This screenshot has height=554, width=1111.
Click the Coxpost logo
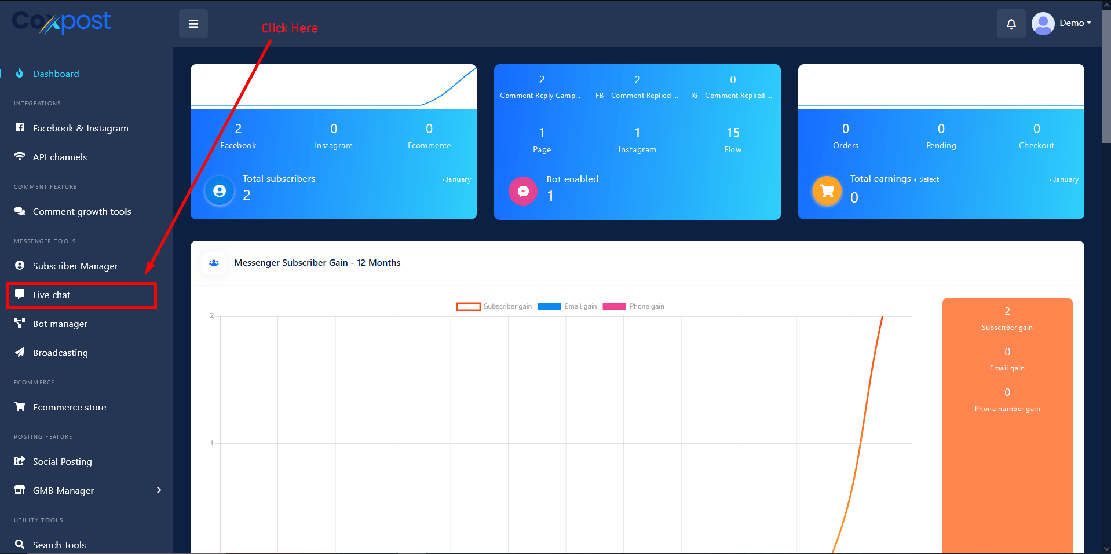(x=61, y=23)
